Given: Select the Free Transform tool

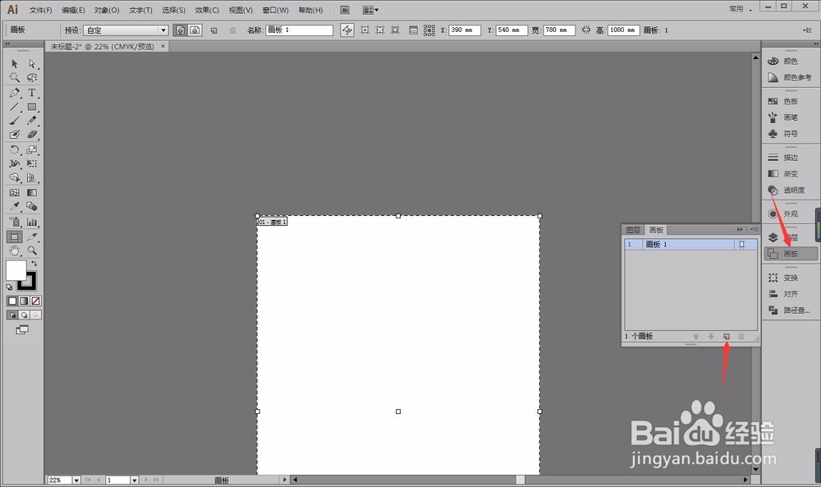Looking at the screenshot, I should pos(32,163).
